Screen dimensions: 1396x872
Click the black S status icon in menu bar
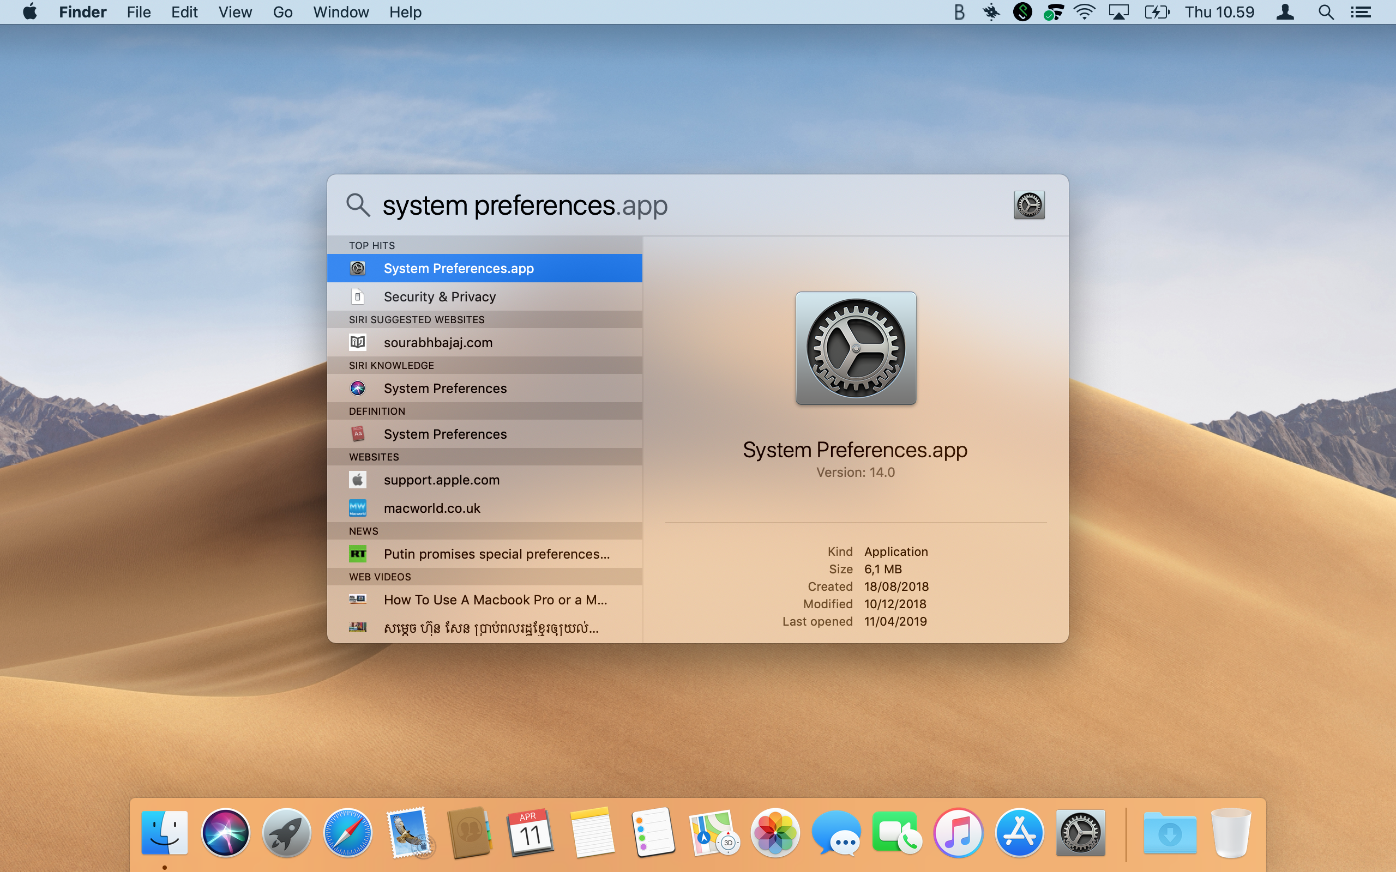pyautogui.click(x=1022, y=12)
